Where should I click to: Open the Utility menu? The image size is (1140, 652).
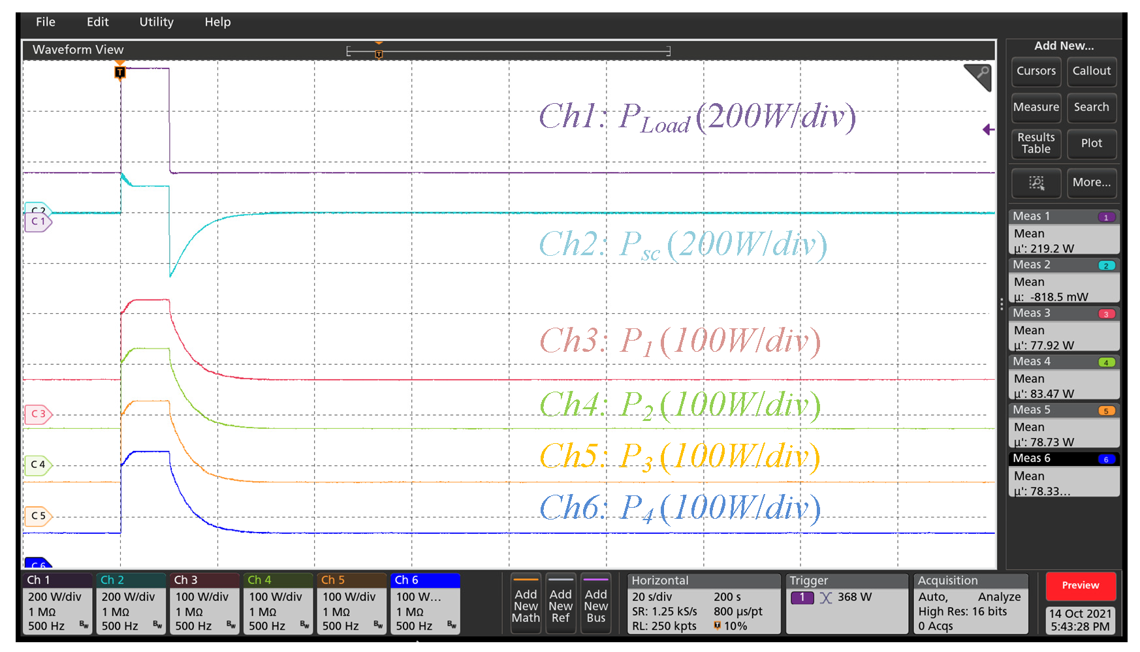(156, 22)
